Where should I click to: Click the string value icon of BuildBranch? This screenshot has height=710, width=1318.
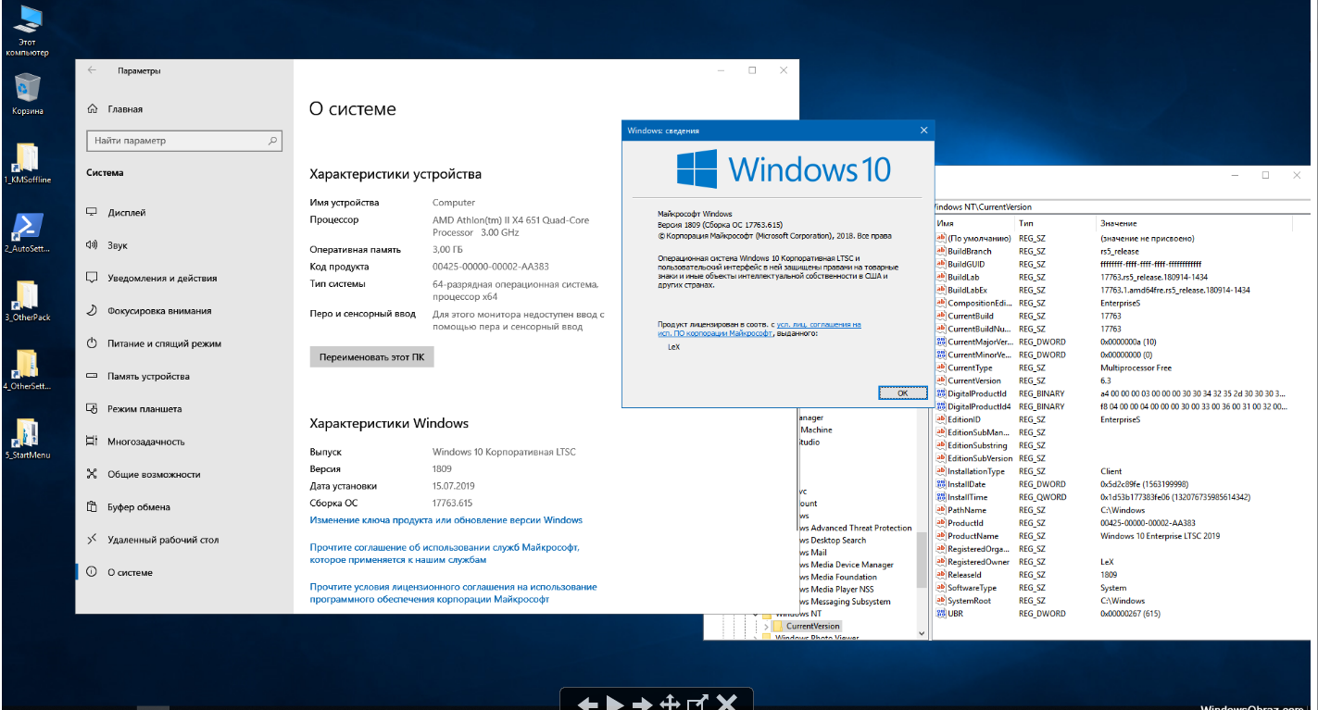pos(941,251)
